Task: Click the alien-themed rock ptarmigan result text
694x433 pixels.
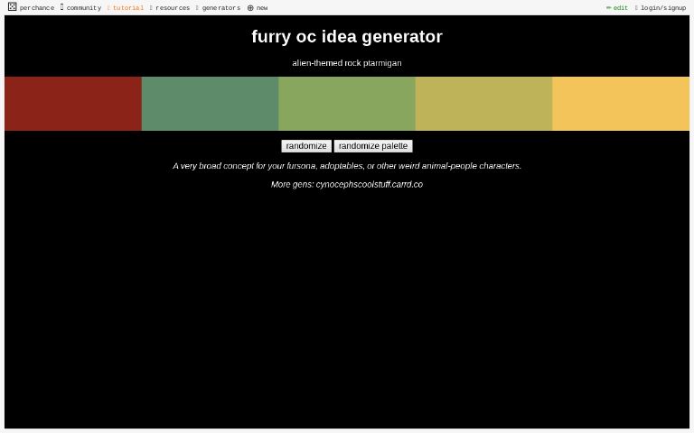Action: [x=346, y=63]
